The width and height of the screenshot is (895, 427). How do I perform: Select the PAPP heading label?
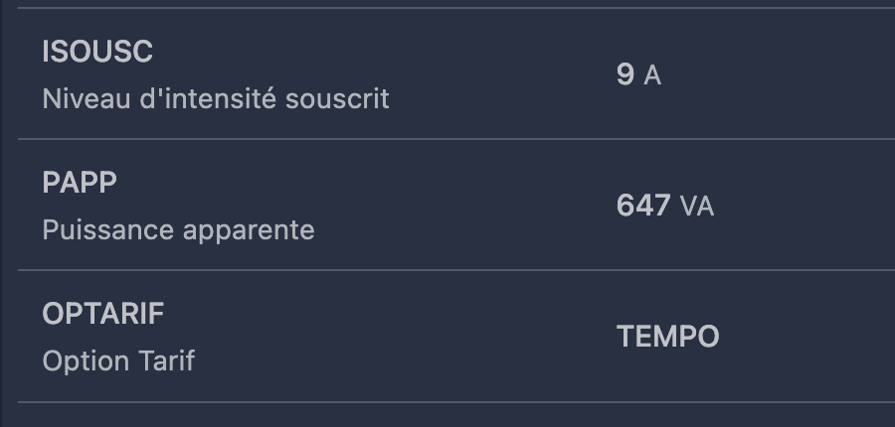[80, 183]
